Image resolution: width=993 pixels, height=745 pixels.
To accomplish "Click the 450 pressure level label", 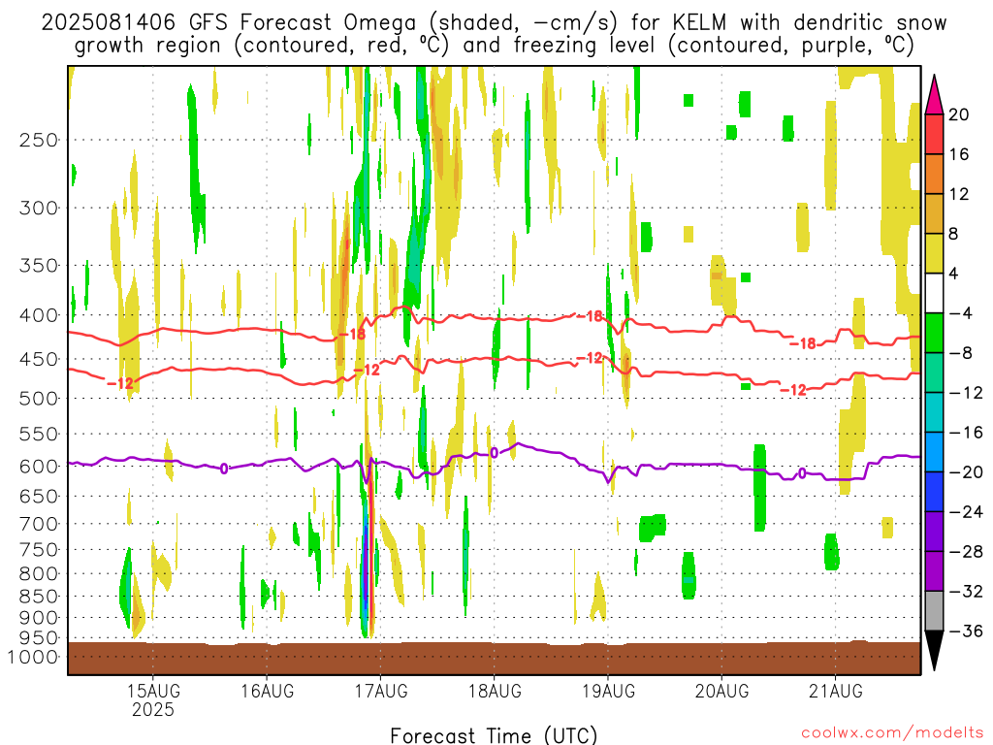I will click(x=39, y=359).
